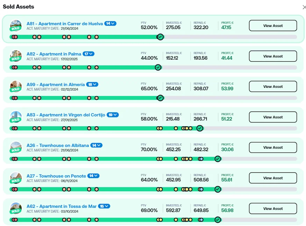
Task: Click the A82 Palma property thumbnail
Action: [16, 55]
